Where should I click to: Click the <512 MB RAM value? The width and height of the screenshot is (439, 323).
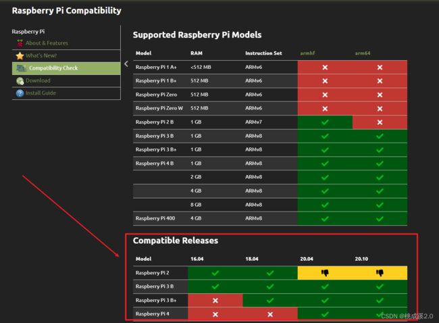[x=201, y=67]
